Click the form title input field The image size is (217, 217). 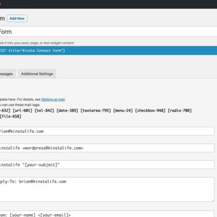[x=108, y=32]
